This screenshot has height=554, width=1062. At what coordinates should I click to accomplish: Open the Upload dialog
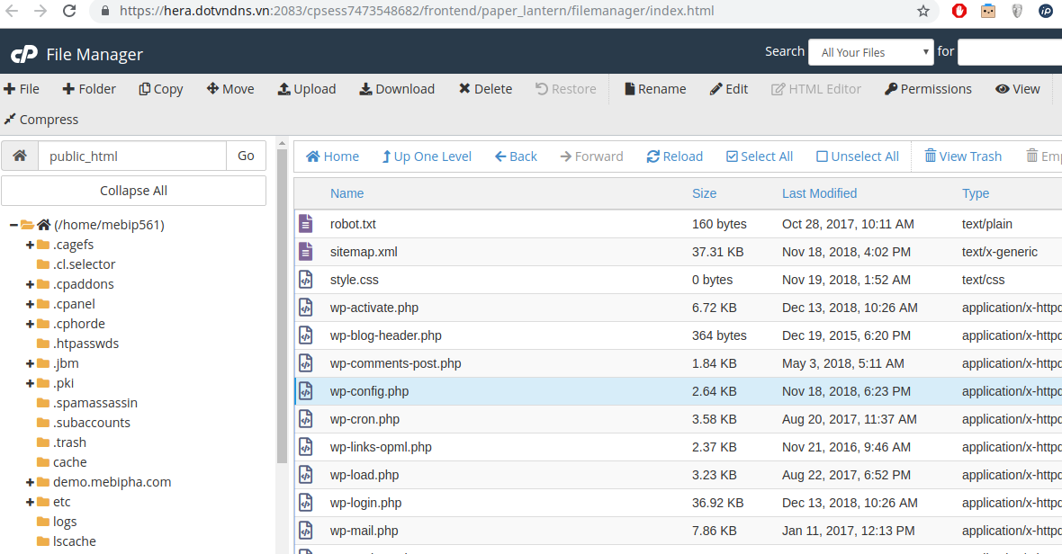[307, 89]
